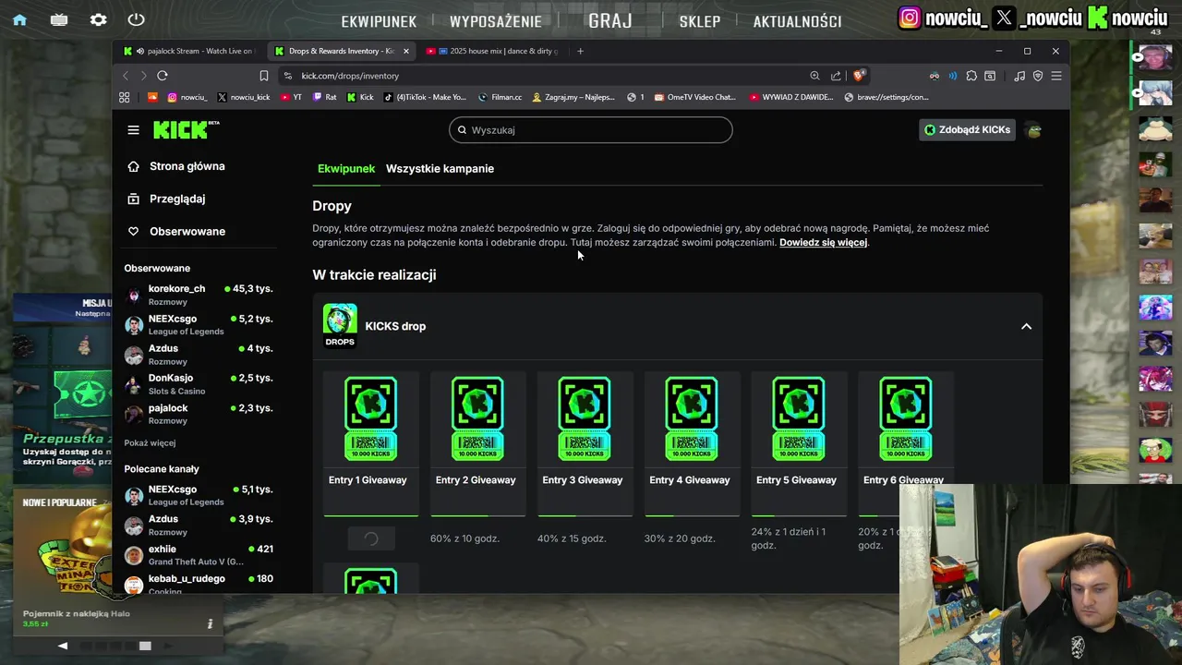Click info icon on Pojemnik z naklejką Halo
1182x665 pixels.
tap(210, 624)
